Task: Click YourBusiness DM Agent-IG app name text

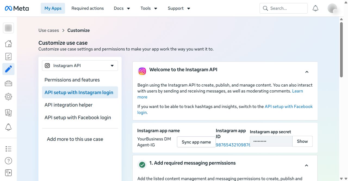Action: coord(154,142)
